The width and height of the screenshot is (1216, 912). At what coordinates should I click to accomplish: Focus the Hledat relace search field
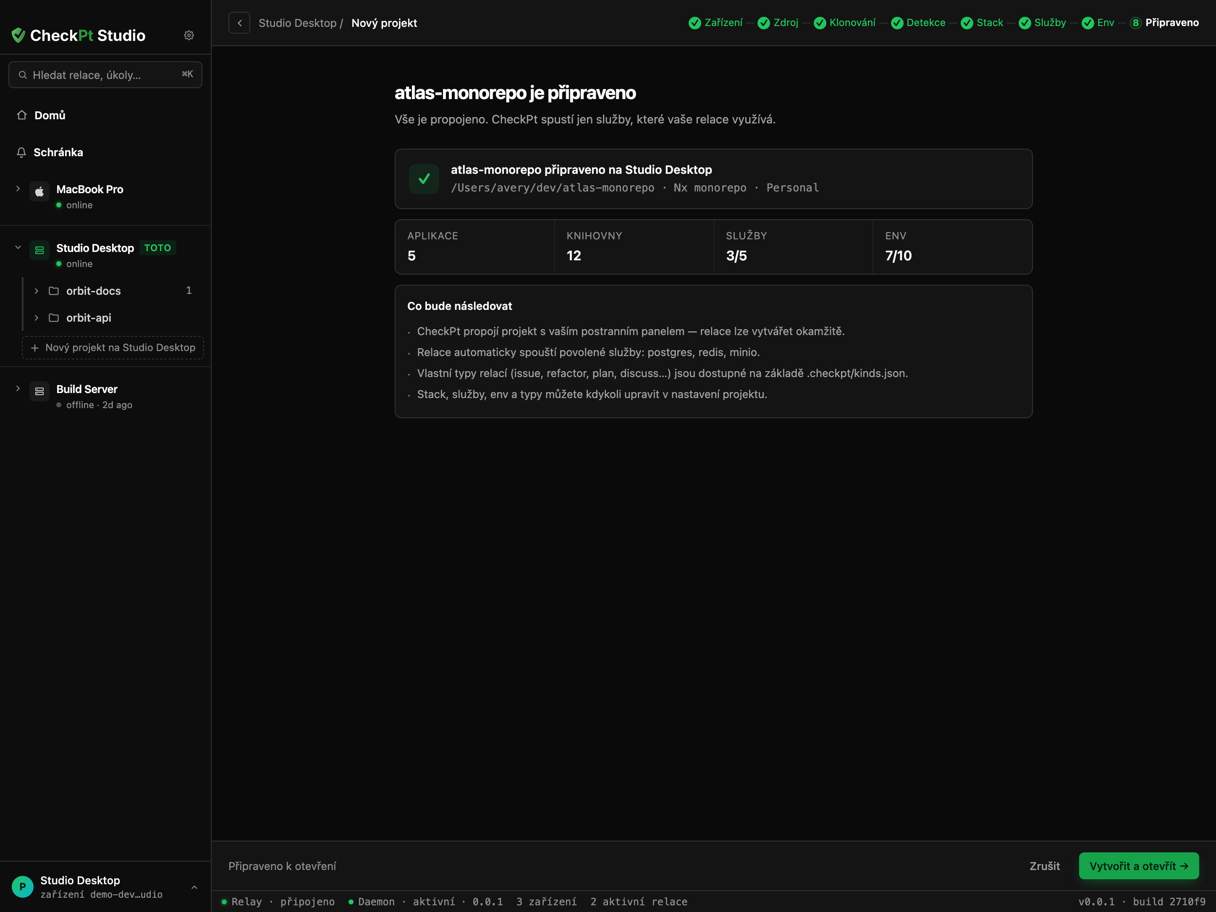105,75
